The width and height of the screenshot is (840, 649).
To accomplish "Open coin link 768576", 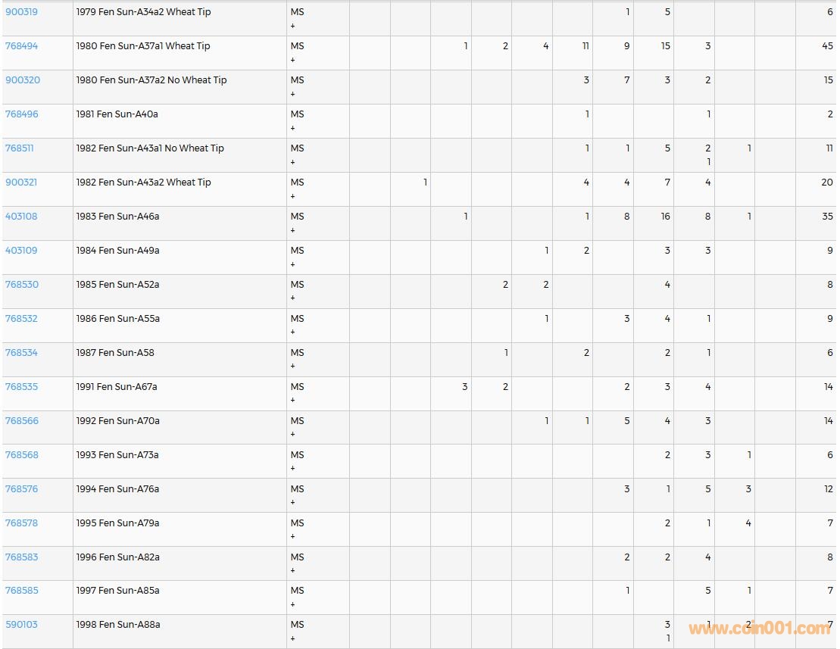I will [x=21, y=489].
